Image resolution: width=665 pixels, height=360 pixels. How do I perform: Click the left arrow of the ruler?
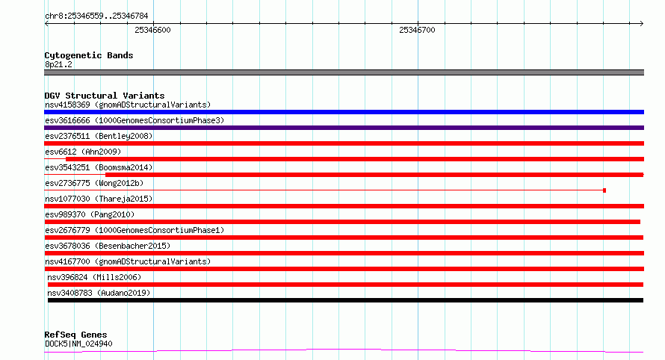[x=46, y=23]
